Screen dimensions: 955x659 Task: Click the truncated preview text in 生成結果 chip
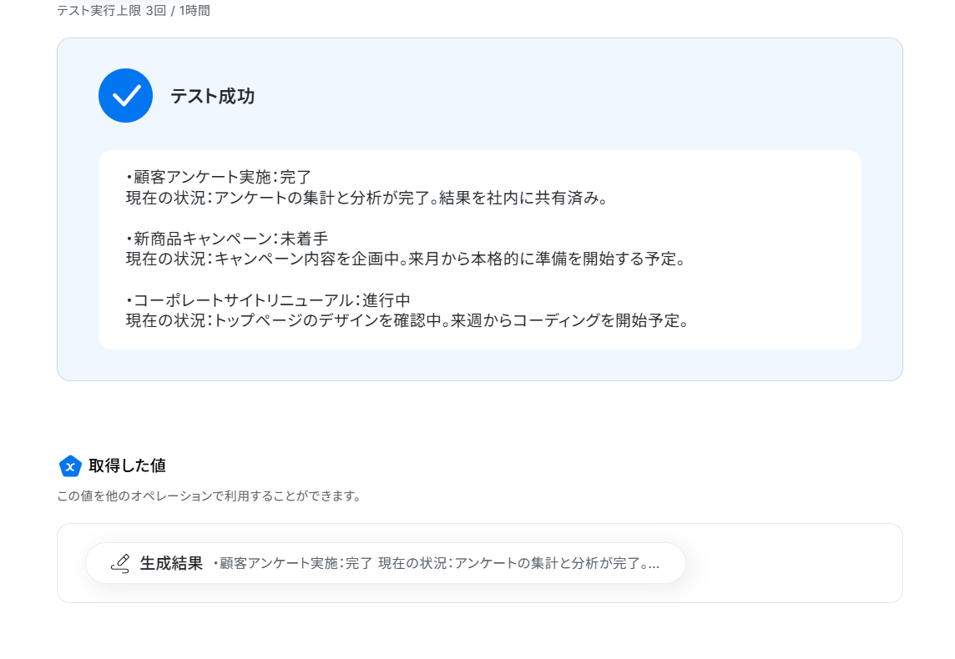tap(436, 563)
